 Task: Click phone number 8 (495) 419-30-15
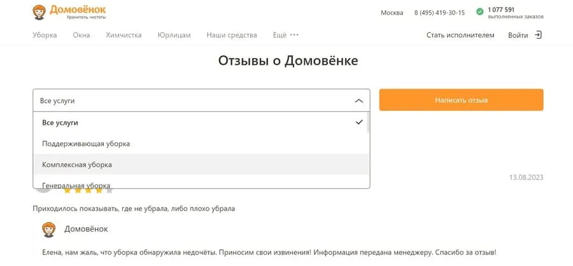tap(439, 13)
